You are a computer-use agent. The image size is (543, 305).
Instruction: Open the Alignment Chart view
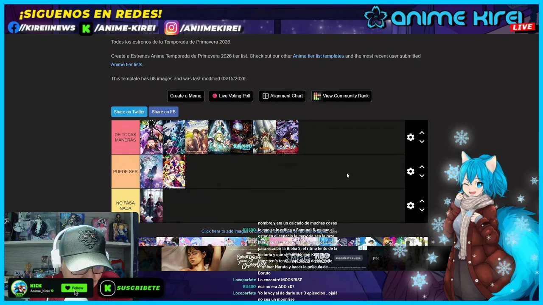282,96
